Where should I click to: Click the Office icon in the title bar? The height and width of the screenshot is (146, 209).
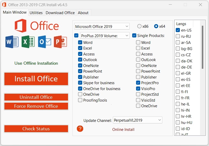tap(4, 5)
